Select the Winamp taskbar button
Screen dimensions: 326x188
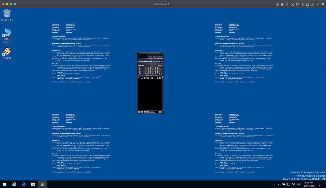[x=43, y=184]
